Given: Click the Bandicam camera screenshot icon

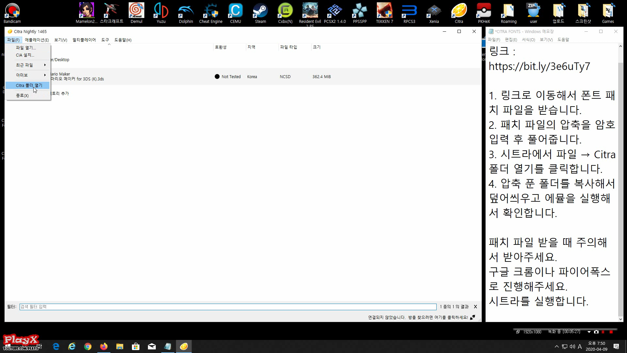Looking at the screenshot, I should click(596, 332).
